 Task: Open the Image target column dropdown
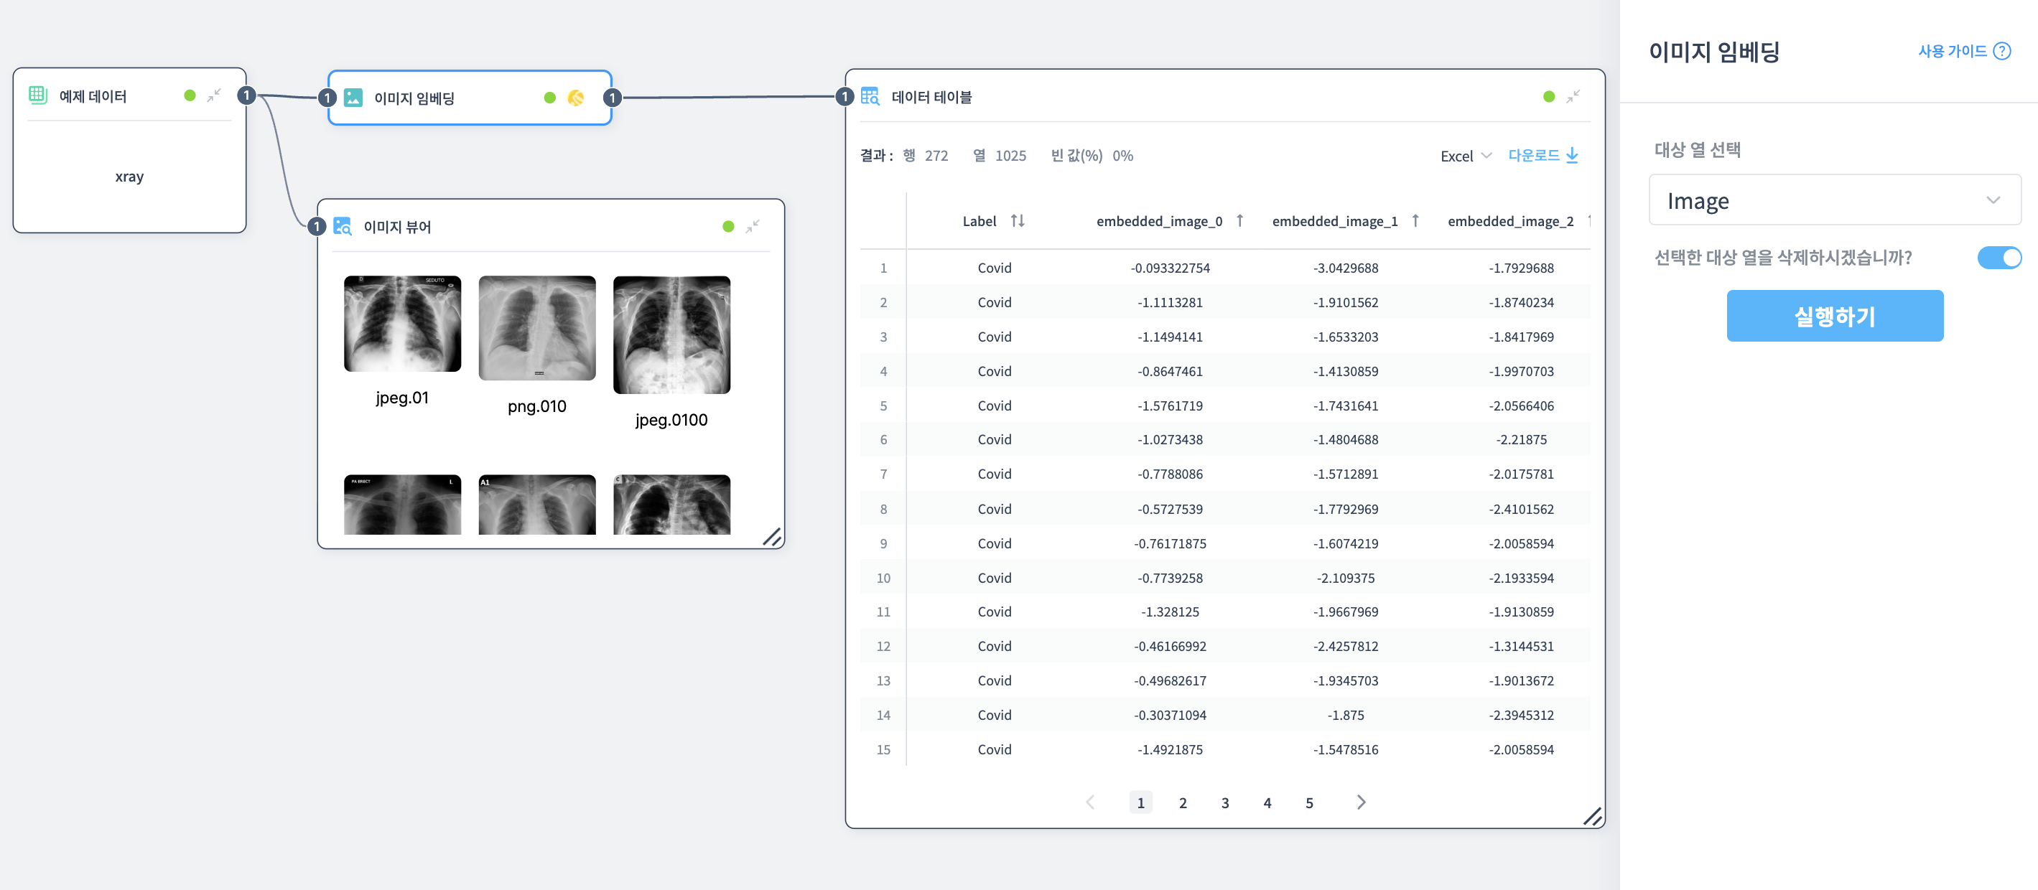[x=1834, y=201]
